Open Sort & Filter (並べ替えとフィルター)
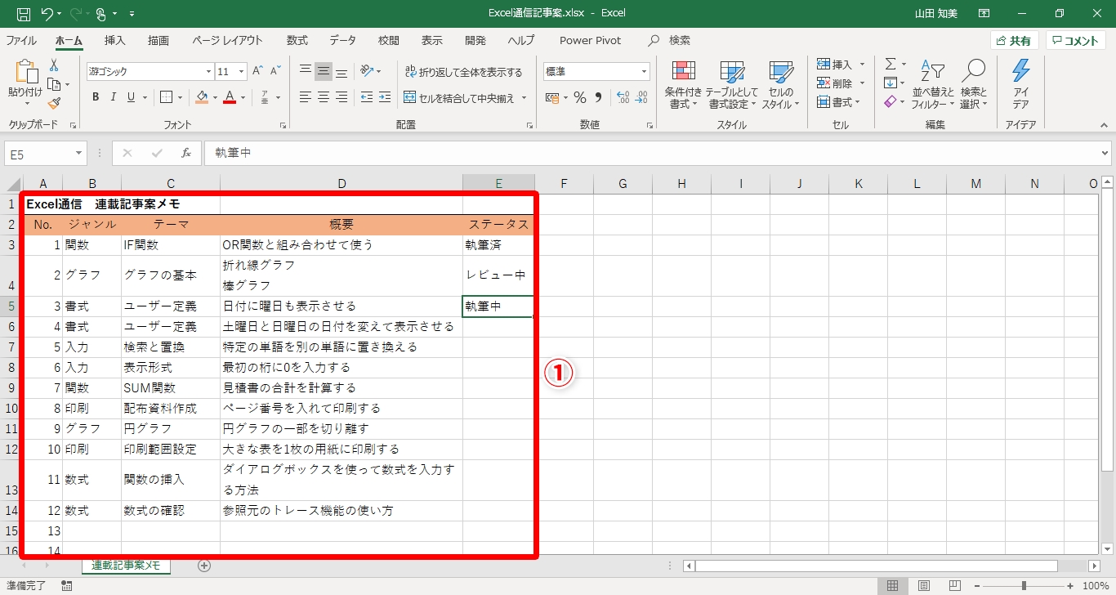 [932, 85]
